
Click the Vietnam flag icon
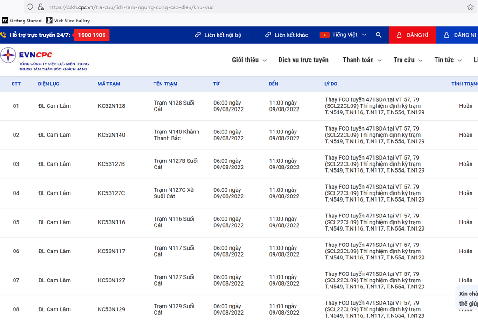click(324, 35)
